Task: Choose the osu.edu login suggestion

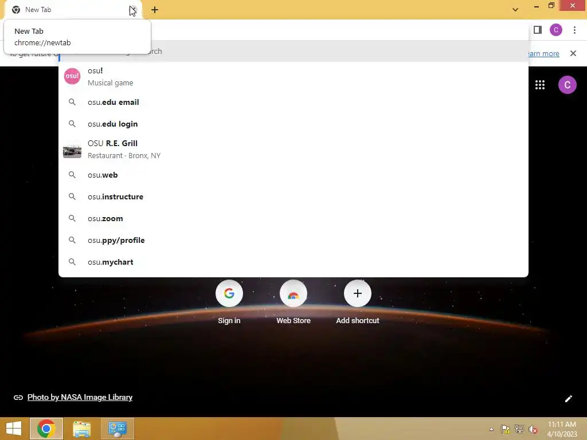Action: coord(293,124)
